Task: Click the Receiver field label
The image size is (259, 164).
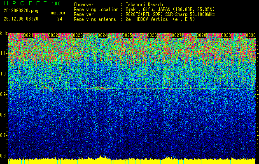Action: [84, 14]
